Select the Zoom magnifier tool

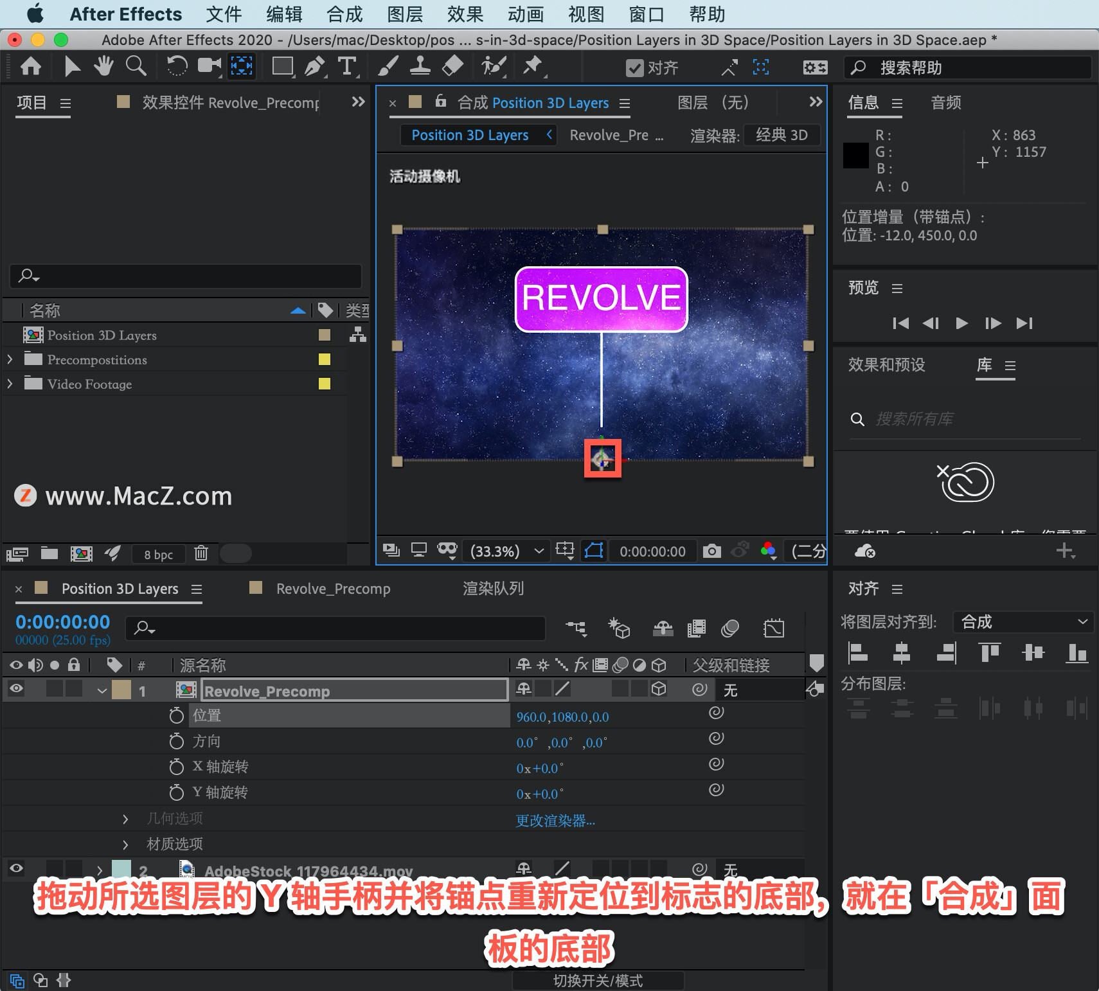[136, 66]
